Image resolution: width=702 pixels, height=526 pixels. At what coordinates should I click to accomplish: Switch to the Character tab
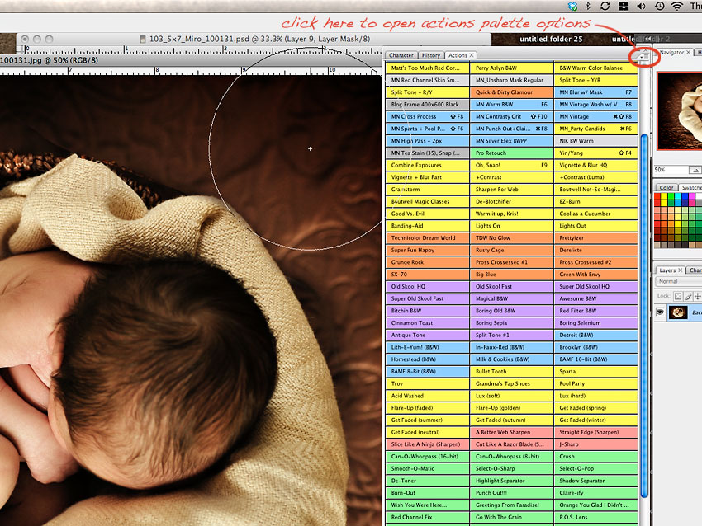401,55
